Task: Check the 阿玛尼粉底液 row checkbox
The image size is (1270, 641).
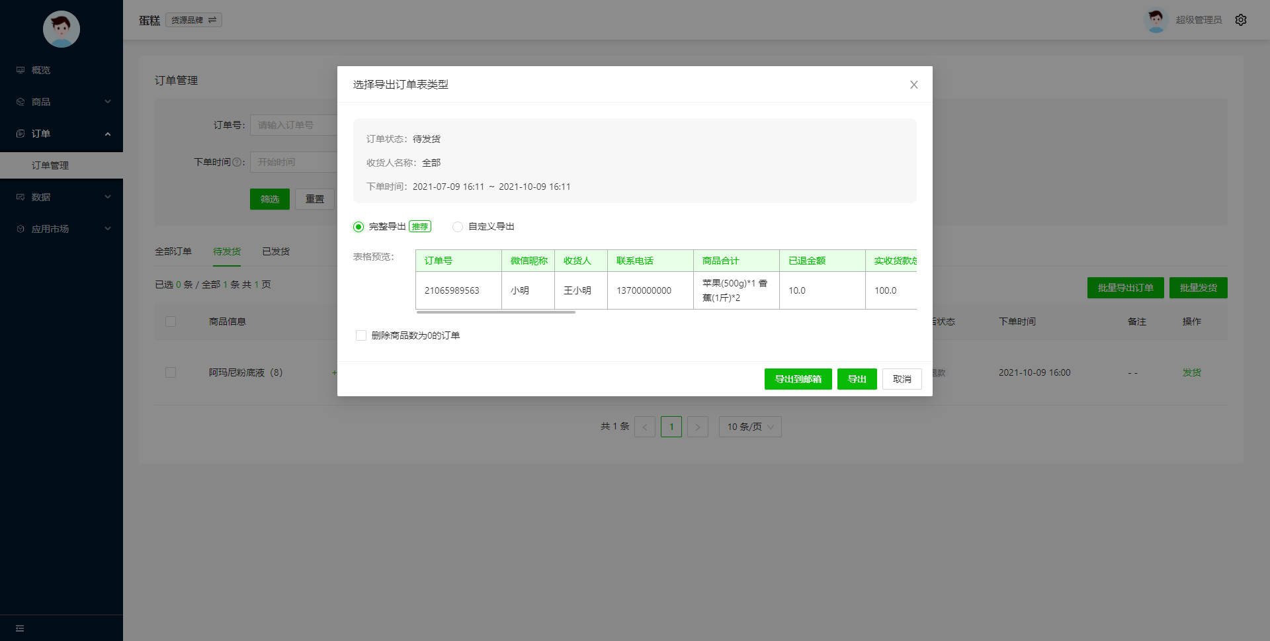Action: tap(171, 372)
